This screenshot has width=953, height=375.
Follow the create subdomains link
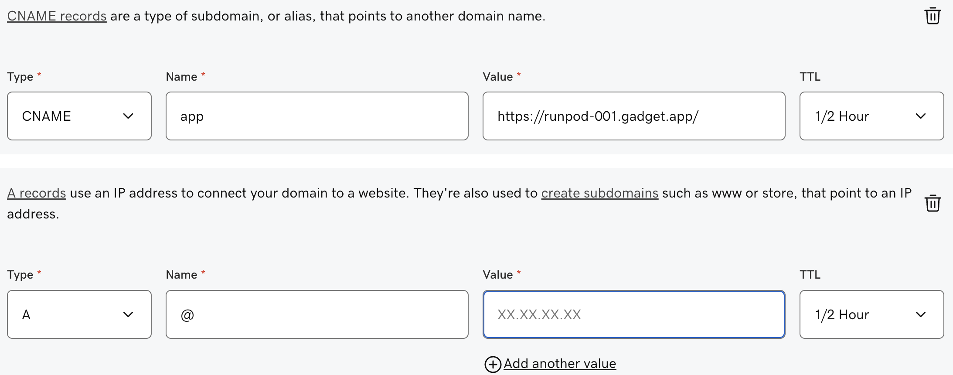(x=599, y=193)
